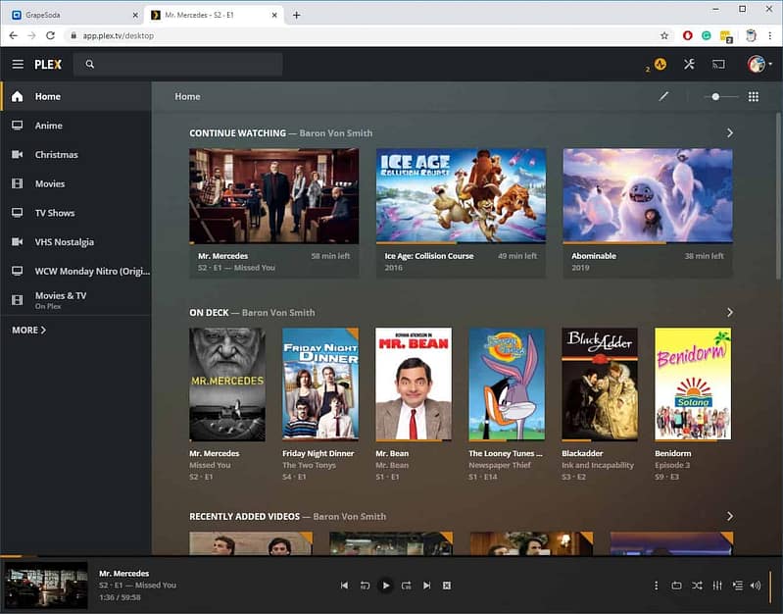Select Home in the sidebar
Screen dimensions: 783x614
[x=75, y=96]
